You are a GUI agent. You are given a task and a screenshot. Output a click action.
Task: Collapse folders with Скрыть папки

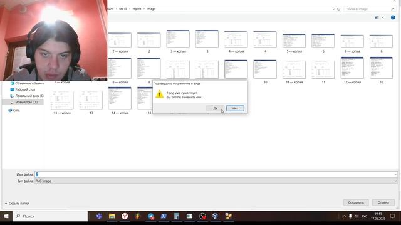point(17,204)
